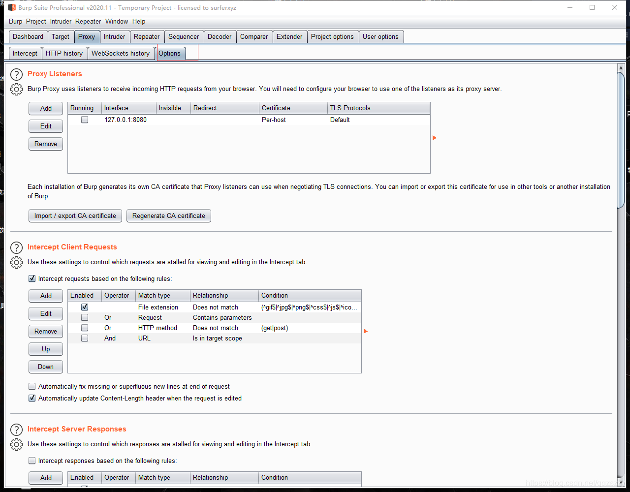The image size is (630, 492).
Task: Open Intercept Client Requests help icon
Action: pos(17,247)
